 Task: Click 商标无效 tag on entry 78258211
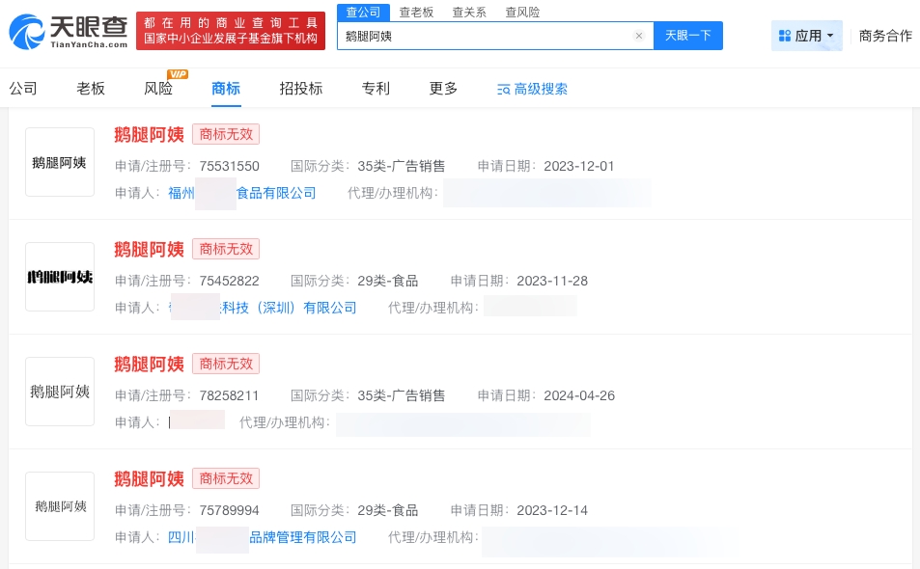pyautogui.click(x=226, y=364)
